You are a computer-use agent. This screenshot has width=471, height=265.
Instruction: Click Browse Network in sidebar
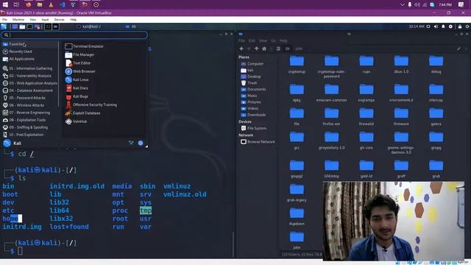(x=258, y=142)
